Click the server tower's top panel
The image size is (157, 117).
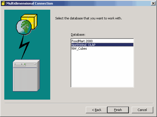tap(26, 61)
